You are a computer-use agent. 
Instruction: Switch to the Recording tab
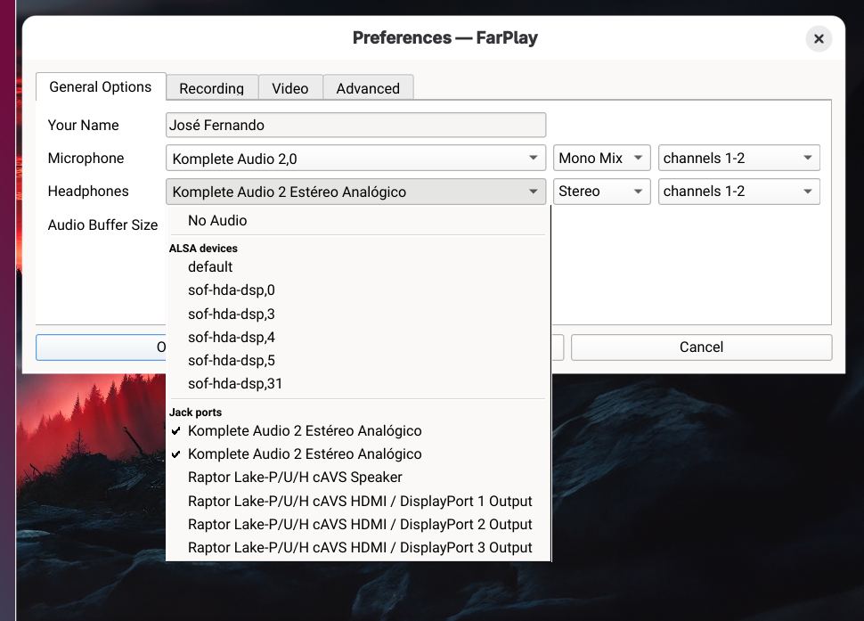[211, 88]
